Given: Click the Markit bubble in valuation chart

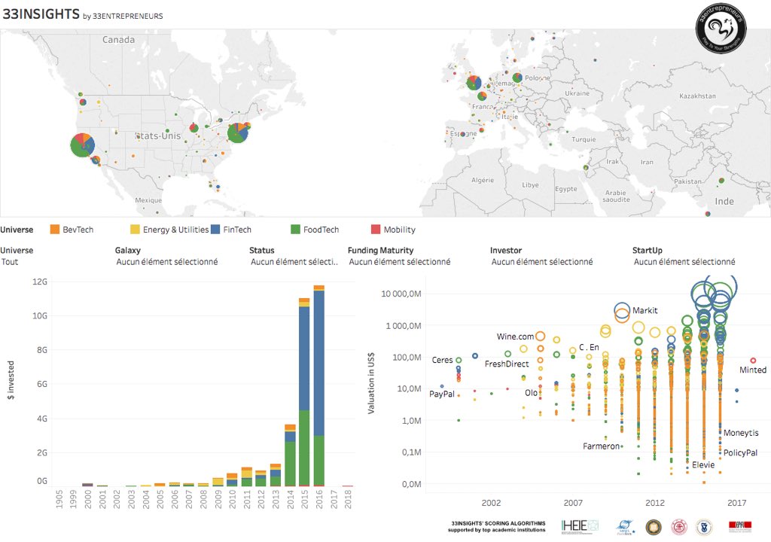Looking at the screenshot, I should click(x=622, y=312).
